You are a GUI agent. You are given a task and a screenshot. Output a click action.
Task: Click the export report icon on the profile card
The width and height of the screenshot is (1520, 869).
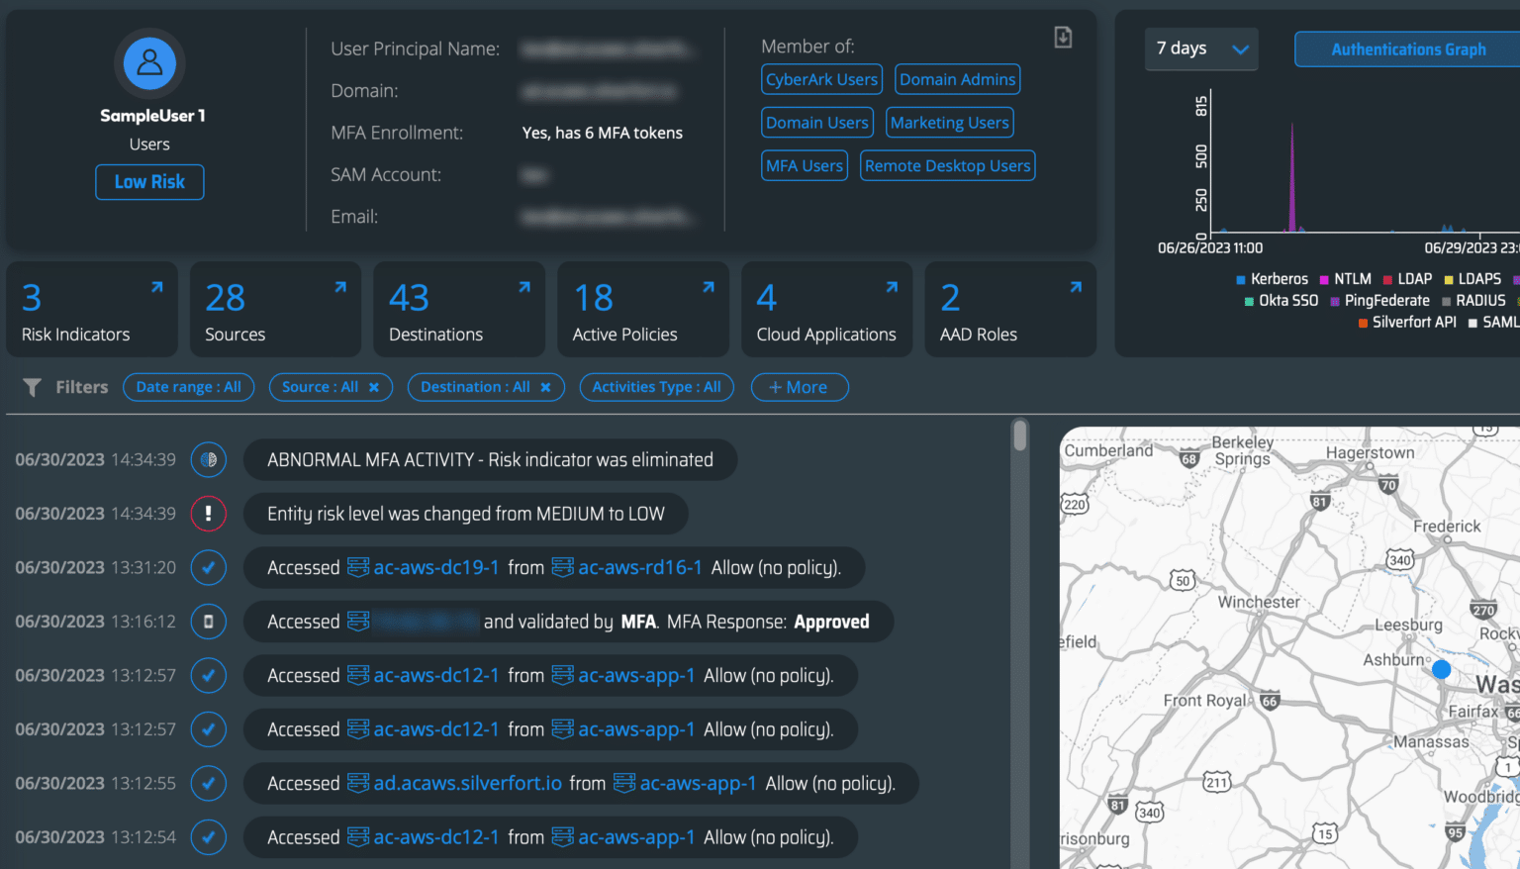pos(1063,36)
